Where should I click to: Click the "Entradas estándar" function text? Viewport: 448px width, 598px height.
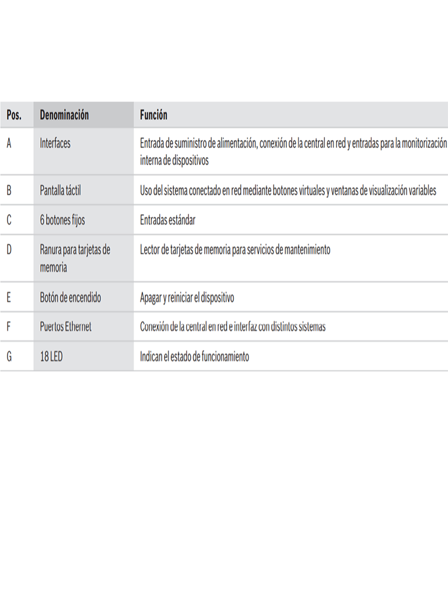167,220
